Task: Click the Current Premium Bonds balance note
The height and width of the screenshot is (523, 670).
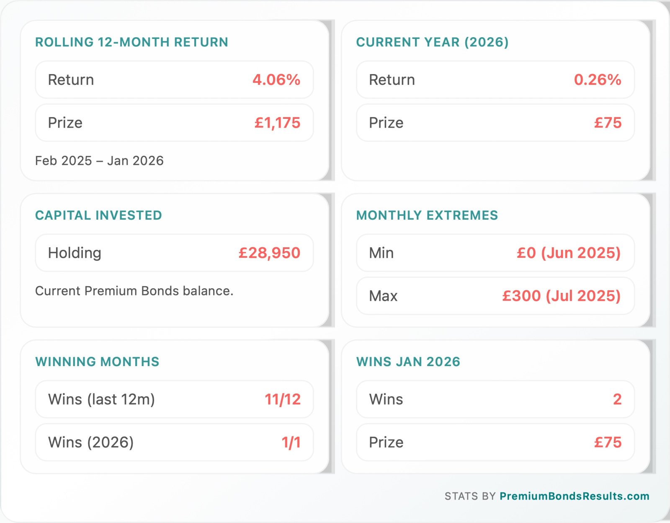Action: (x=134, y=291)
